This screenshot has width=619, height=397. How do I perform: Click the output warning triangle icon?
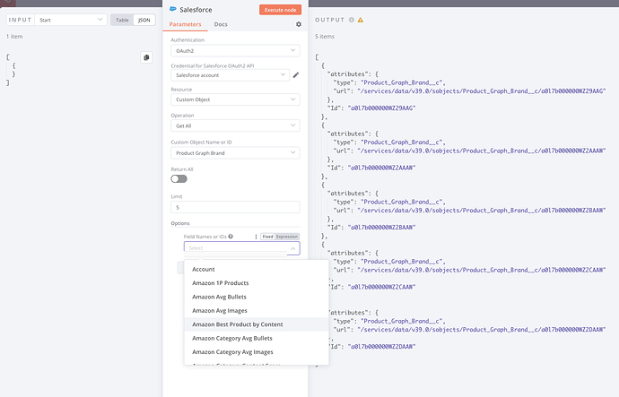[x=361, y=19]
